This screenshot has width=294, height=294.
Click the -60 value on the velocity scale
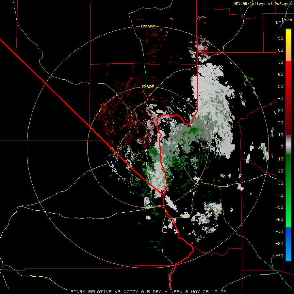pos(279,220)
